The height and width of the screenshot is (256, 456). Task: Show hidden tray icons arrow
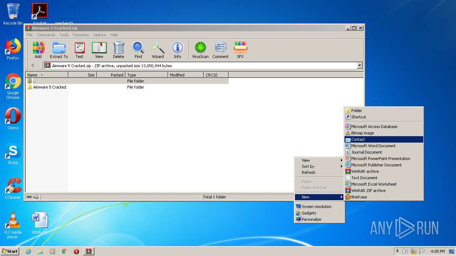point(397,251)
